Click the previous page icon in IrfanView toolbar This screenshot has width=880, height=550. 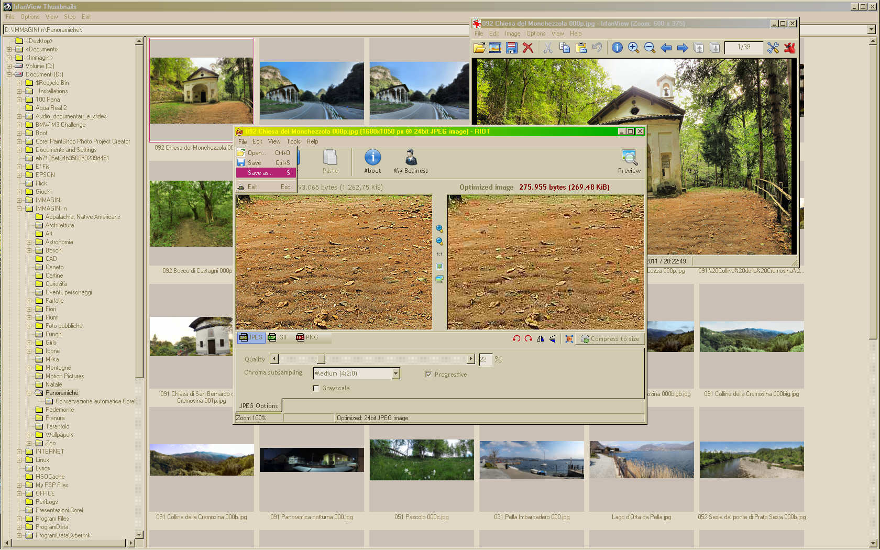(698, 48)
